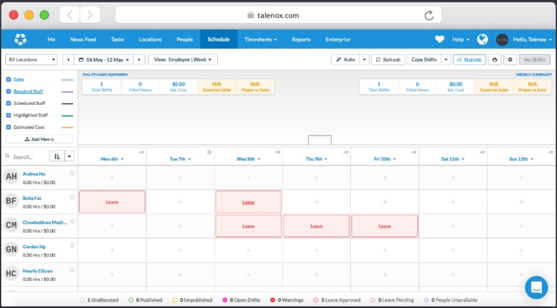Disable the Estimated Cost checkbox
The image size is (557, 308).
9,127
